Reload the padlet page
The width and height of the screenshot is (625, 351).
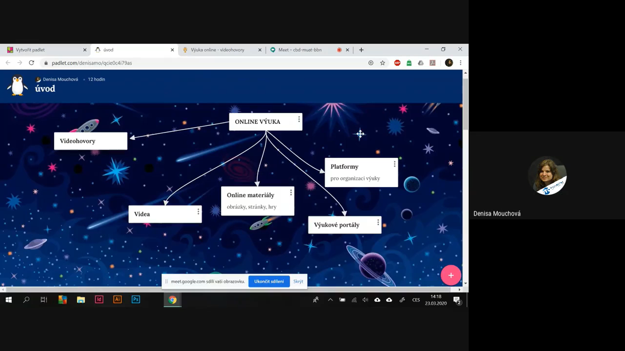31,63
